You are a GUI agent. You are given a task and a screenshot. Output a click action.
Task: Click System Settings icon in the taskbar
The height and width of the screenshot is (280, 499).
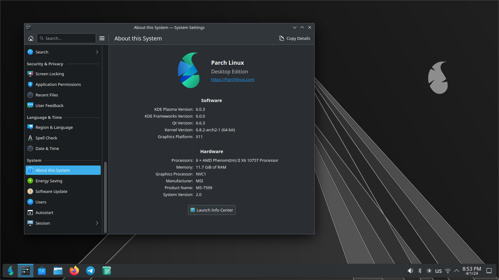[26, 271]
